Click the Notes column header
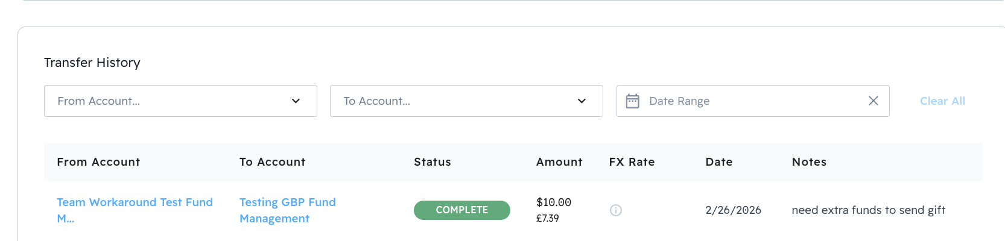This screenshot has width=1005, height=241. 809,162
